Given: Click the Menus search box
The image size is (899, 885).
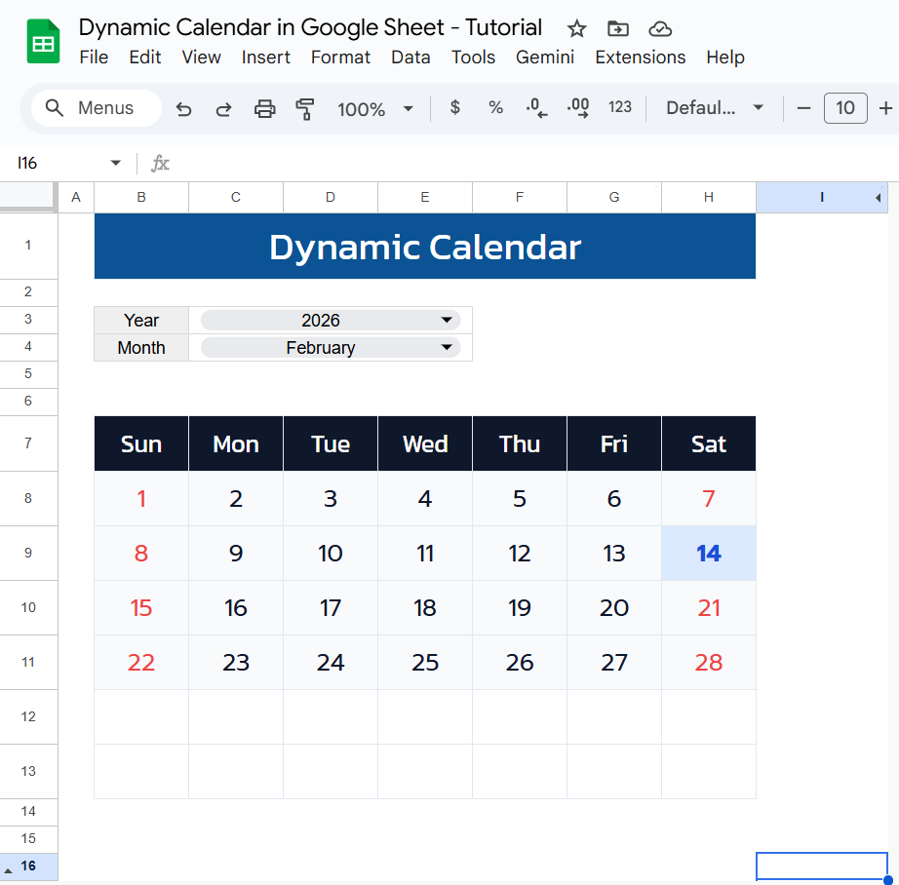Looking at the screenshot, I should (x=97, y=108).
